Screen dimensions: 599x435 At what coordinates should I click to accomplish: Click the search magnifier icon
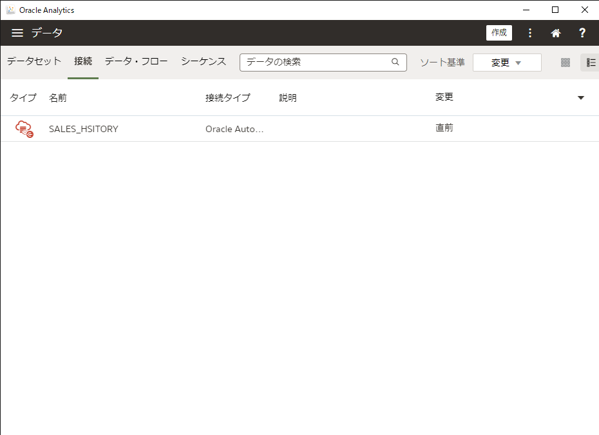[395, 63]
